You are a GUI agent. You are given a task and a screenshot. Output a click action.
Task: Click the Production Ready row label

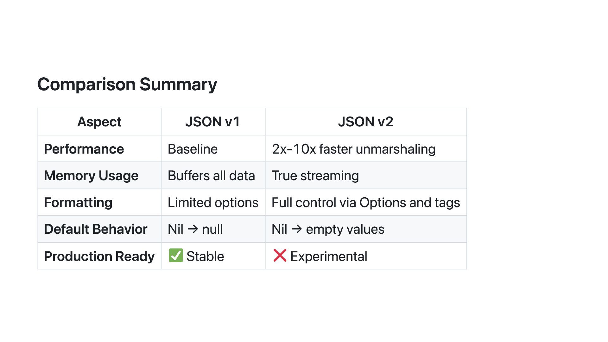pos(99,256)
